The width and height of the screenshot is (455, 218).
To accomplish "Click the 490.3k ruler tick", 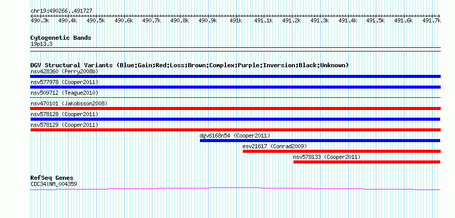I will [x=40, y=20].
